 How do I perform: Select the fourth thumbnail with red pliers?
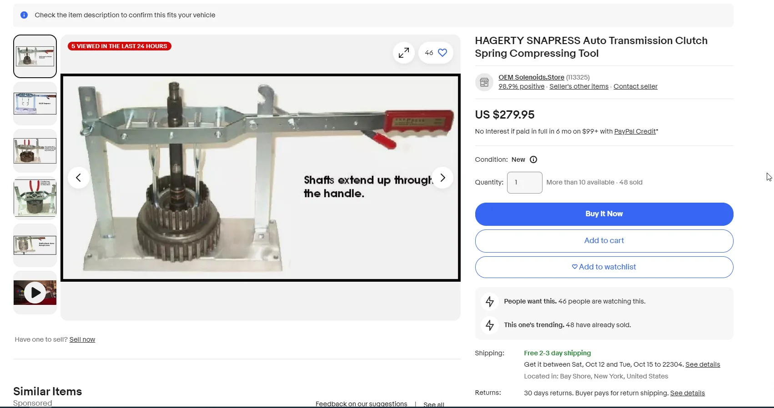(x=35, y=198)
